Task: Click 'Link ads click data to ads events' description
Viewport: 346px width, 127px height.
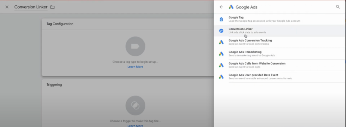Action: point(247,32)
